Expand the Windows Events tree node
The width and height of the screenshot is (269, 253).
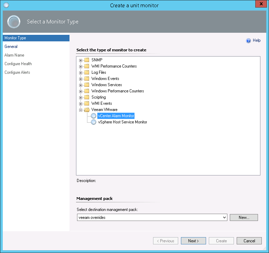81,79
